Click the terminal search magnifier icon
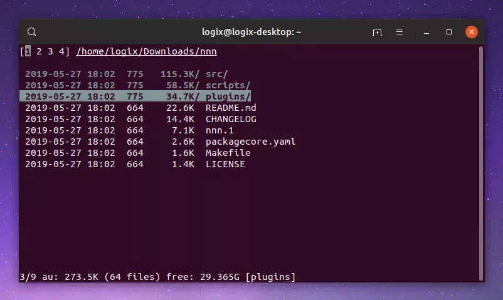 (x=33, y=32)
